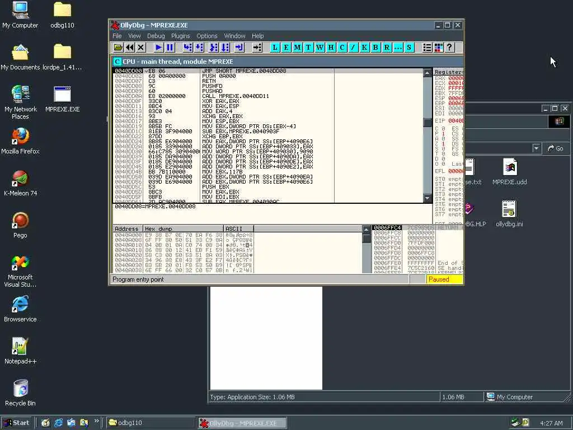Click the Go to address toolbar icon
The width and height of the screenshot is (573, 430).
257,48
